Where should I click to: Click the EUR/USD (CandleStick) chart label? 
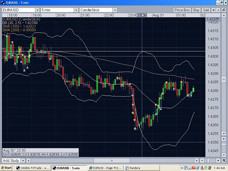21,19
